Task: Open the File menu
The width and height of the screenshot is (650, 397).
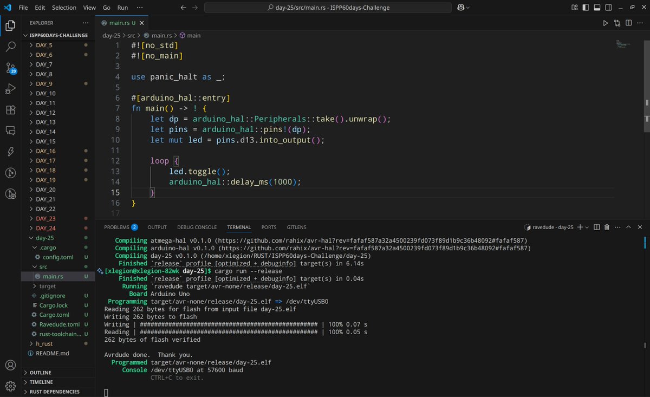Action: pyautogui.click(x=23, y=8)
